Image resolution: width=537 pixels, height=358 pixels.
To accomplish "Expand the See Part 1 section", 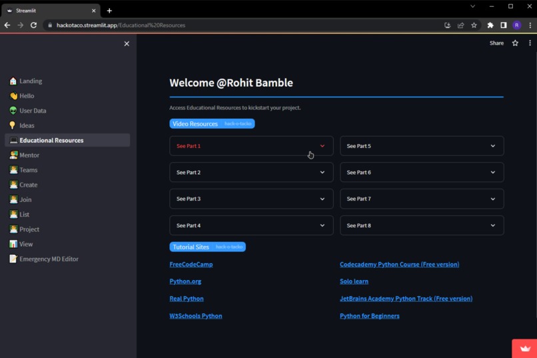I will tap(251, 146).
